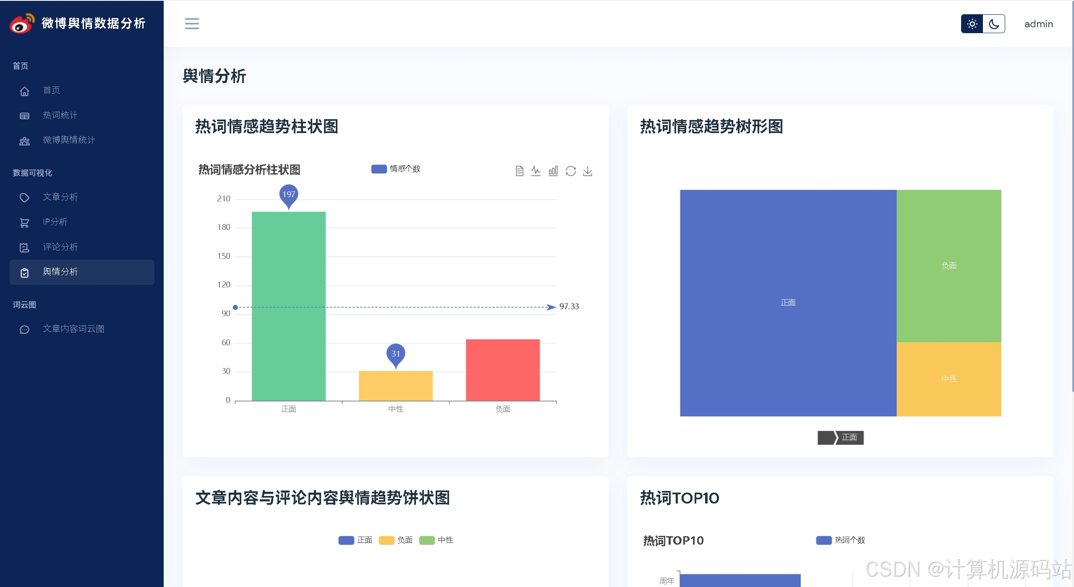Switch chart to bar type icon
Viewport: 1074px width, 587px height.
coord(553,171)
